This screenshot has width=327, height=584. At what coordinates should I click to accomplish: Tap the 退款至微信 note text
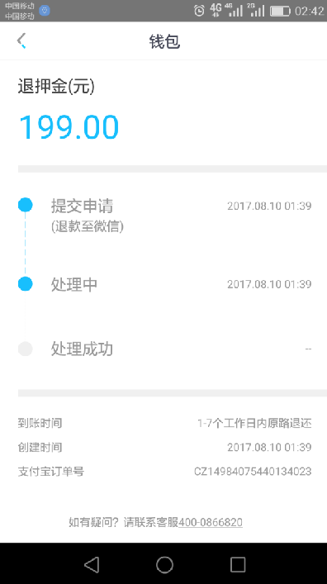(88, 226)
